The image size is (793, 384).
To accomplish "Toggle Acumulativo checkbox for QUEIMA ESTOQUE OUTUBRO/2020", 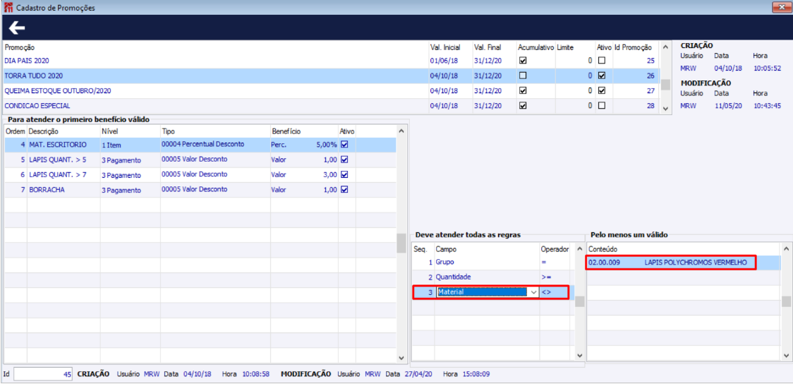I will pyautogui.click(x=523, y=90).
